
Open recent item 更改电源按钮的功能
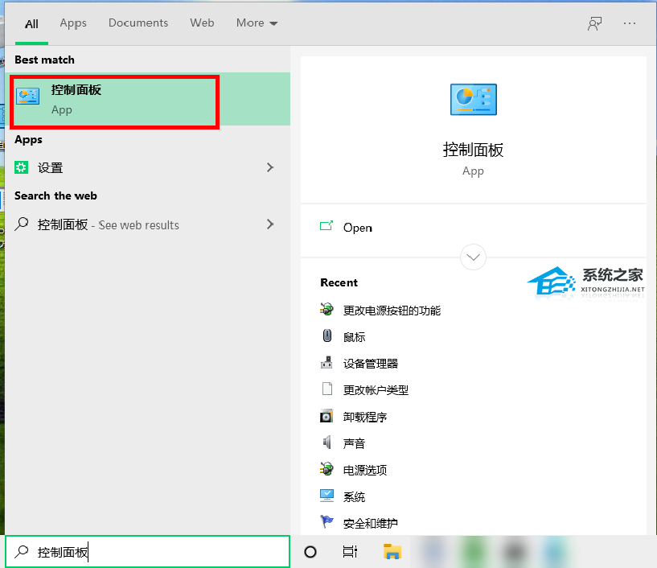[392, 311]
